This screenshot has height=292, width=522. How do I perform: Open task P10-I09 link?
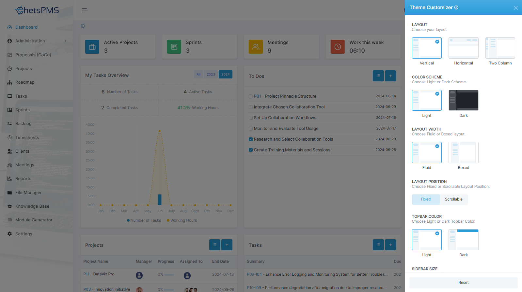[x=254, y=288]
